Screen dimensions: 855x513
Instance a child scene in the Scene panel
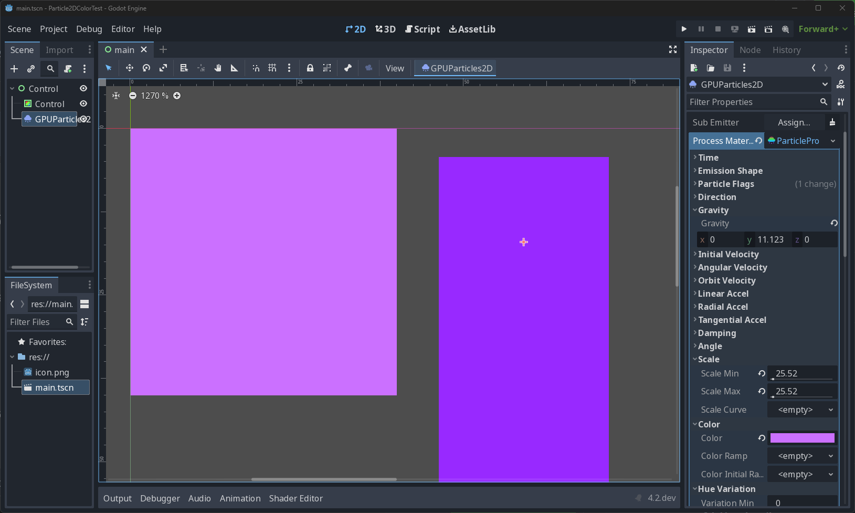click(x=30, y=69)
